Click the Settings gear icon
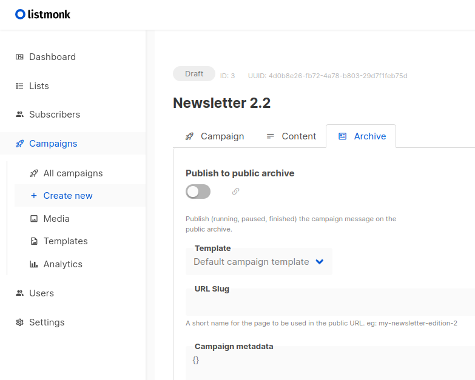This screenshot has width=475, height=380. (19, 322)
